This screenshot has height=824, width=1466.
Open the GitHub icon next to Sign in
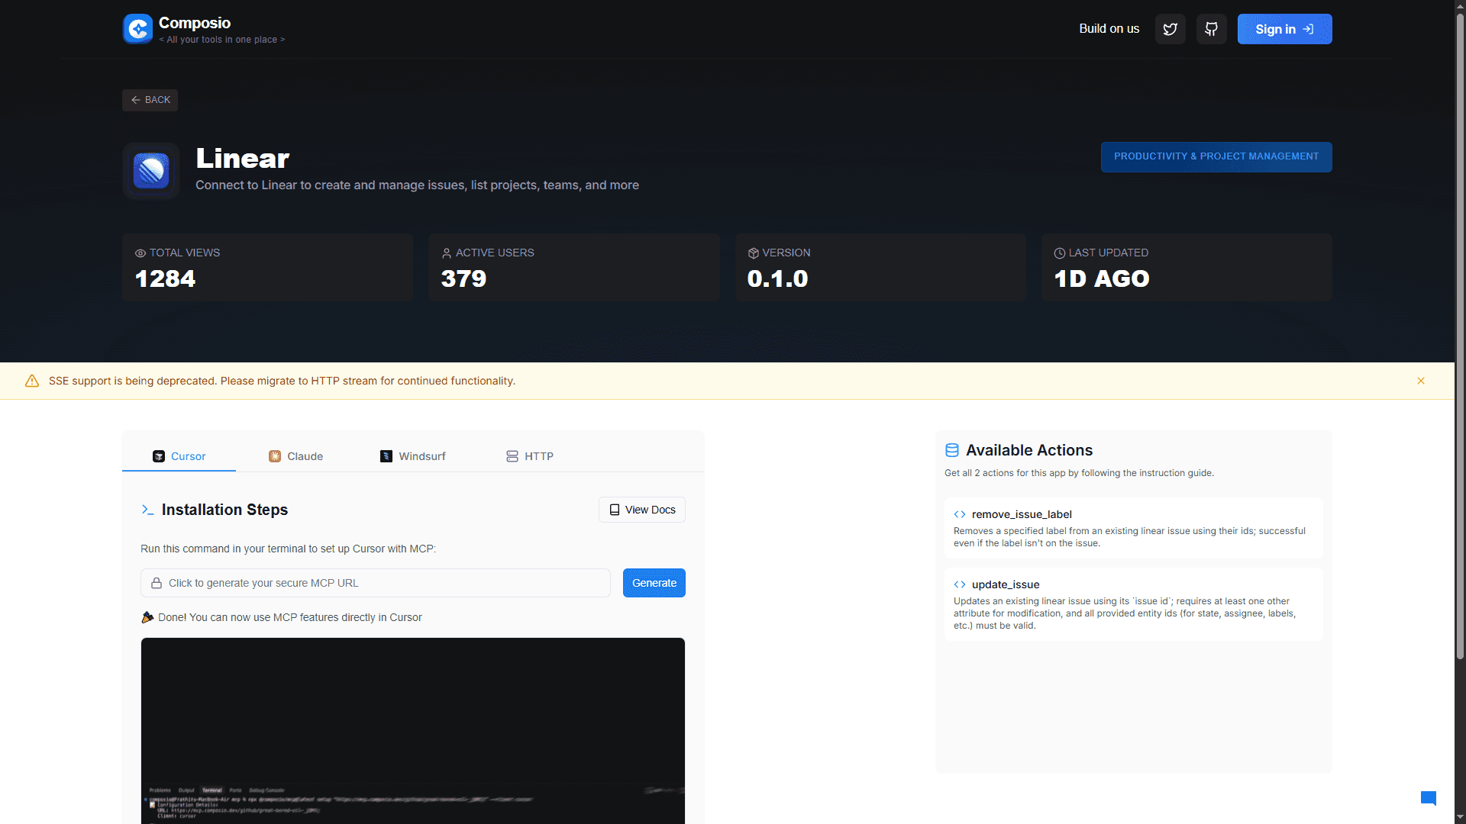1211,28
